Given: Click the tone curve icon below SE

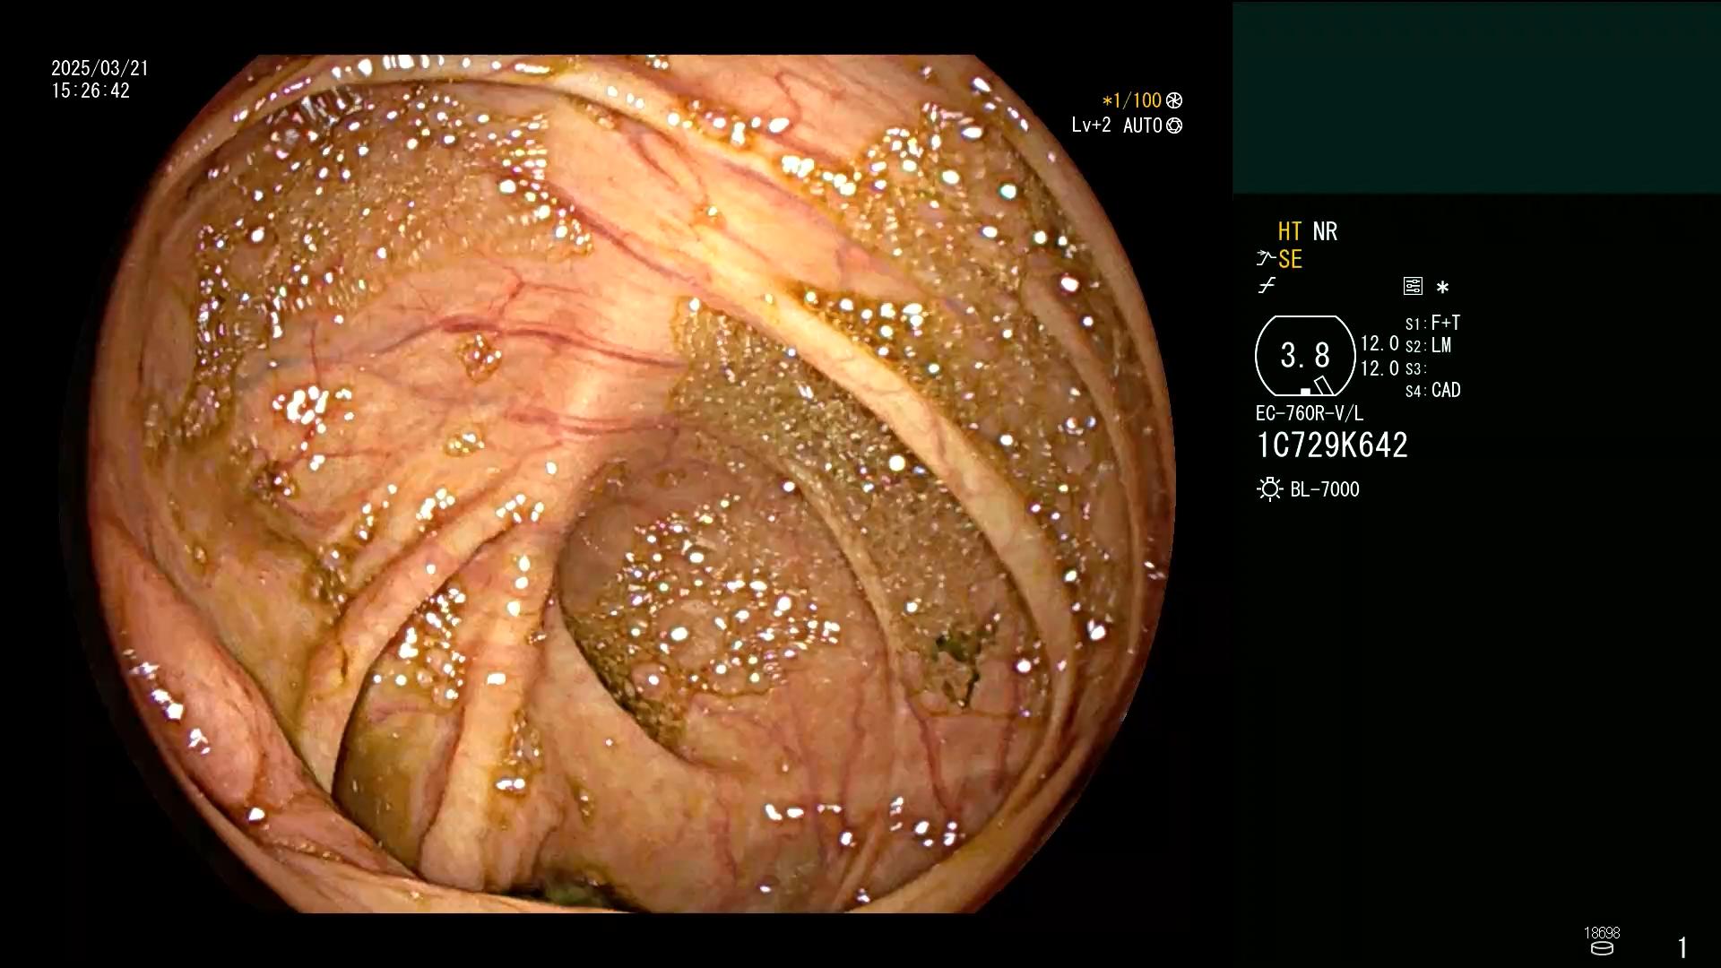Looking at the screenshot, I should click(x=1267, y=287).
